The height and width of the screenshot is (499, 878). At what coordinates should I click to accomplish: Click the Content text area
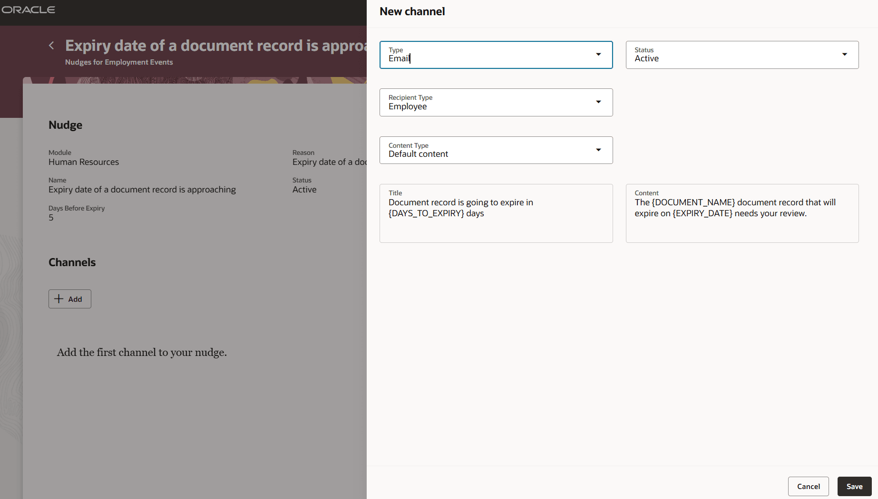[742, 213]
